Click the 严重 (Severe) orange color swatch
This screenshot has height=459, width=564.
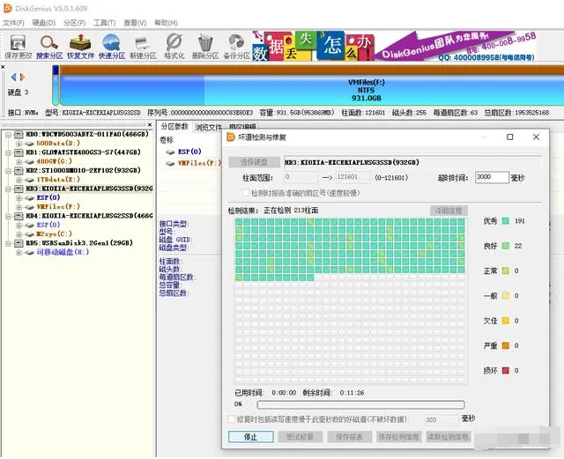tap(506, 345)
